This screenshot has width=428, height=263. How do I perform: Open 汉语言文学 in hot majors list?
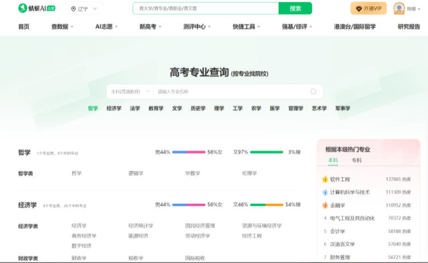[342, 244]
